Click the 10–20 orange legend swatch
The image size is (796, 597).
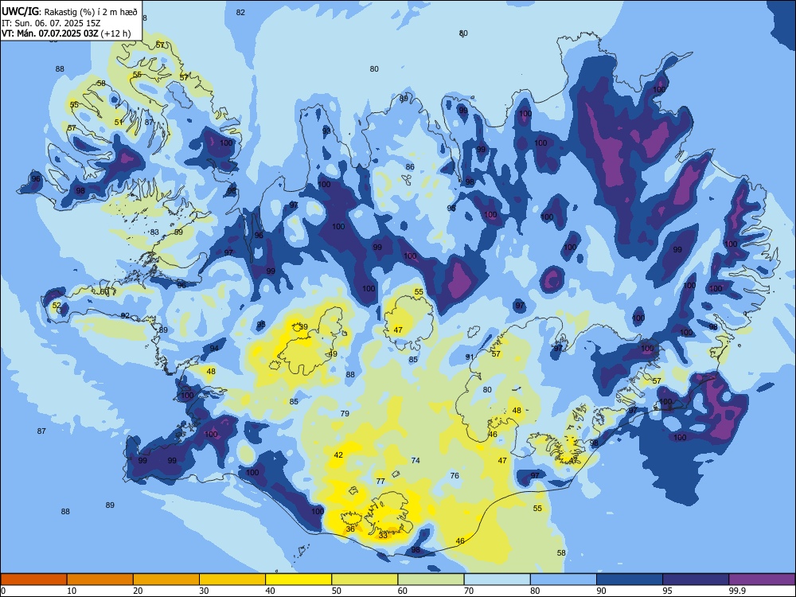coord(100,579)
